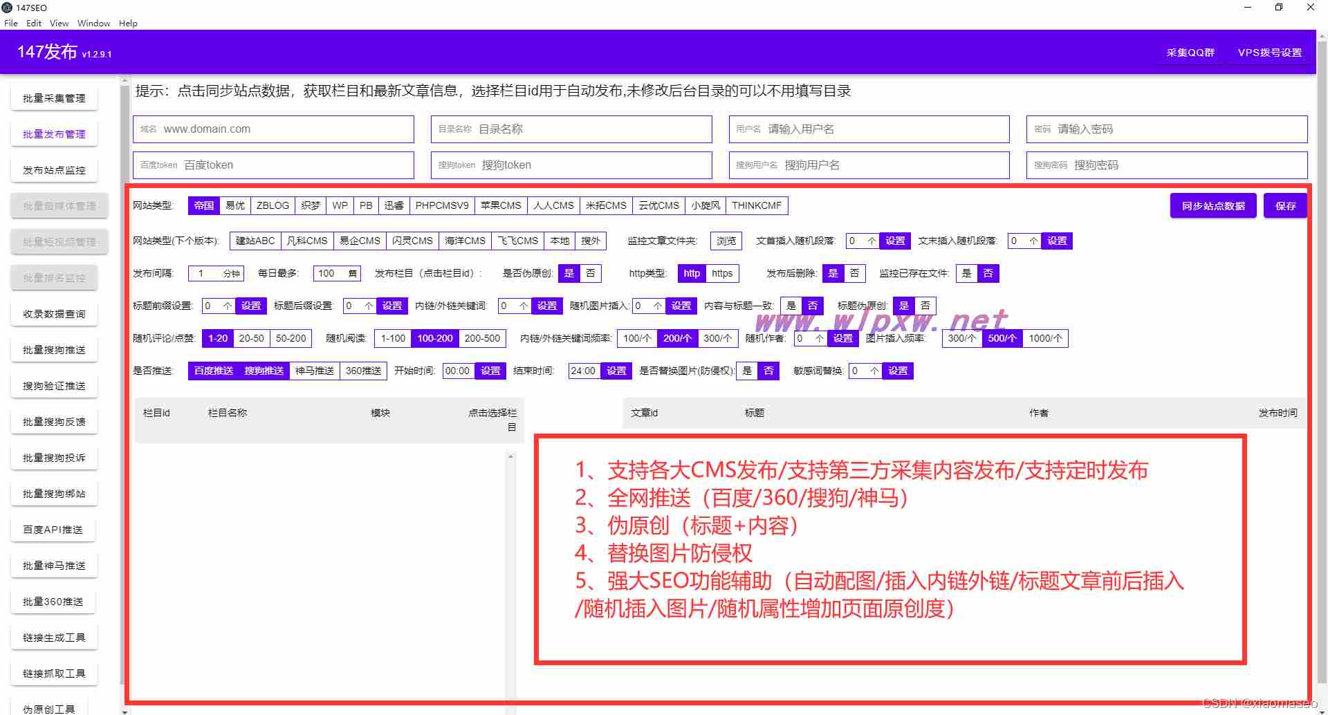Set 标题伪原创 to 否
This screenshot has height=715, width=1328.
(925, 306)
